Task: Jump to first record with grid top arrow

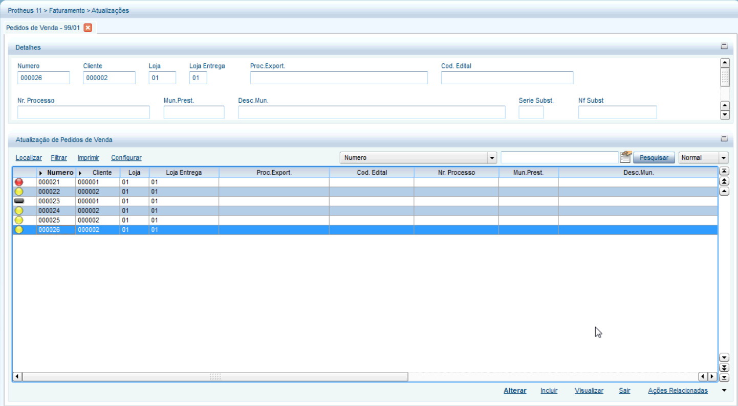Action: pos(724,171)
